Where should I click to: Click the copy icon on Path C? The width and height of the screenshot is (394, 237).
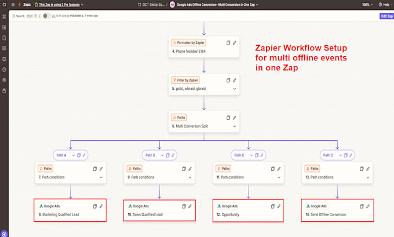coord(257,155)
